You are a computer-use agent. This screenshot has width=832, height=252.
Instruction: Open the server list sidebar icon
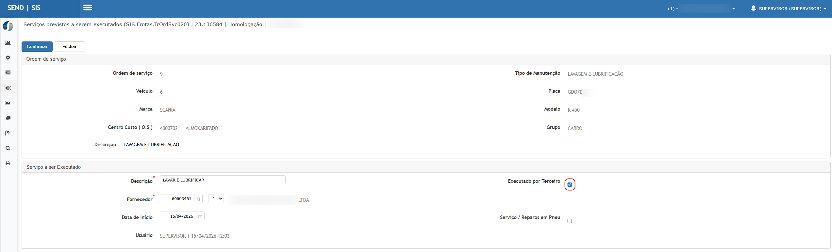[8, 73]
